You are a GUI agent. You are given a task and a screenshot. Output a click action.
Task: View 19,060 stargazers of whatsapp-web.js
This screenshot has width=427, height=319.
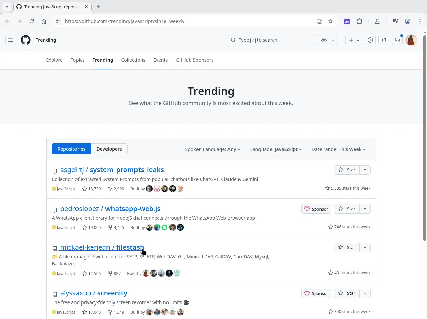coord(92,228)
